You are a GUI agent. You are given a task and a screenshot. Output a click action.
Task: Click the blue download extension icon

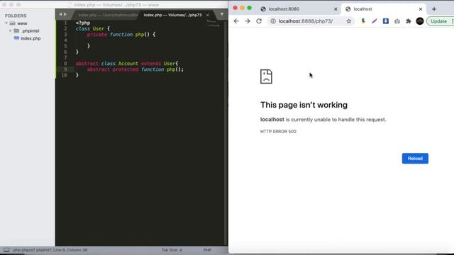click(386, 21)
